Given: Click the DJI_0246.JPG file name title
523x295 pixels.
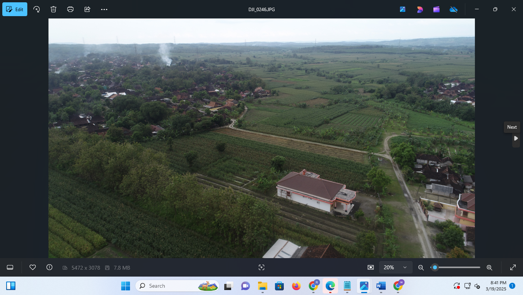Looking at the screenshot, I should (261, 9).
